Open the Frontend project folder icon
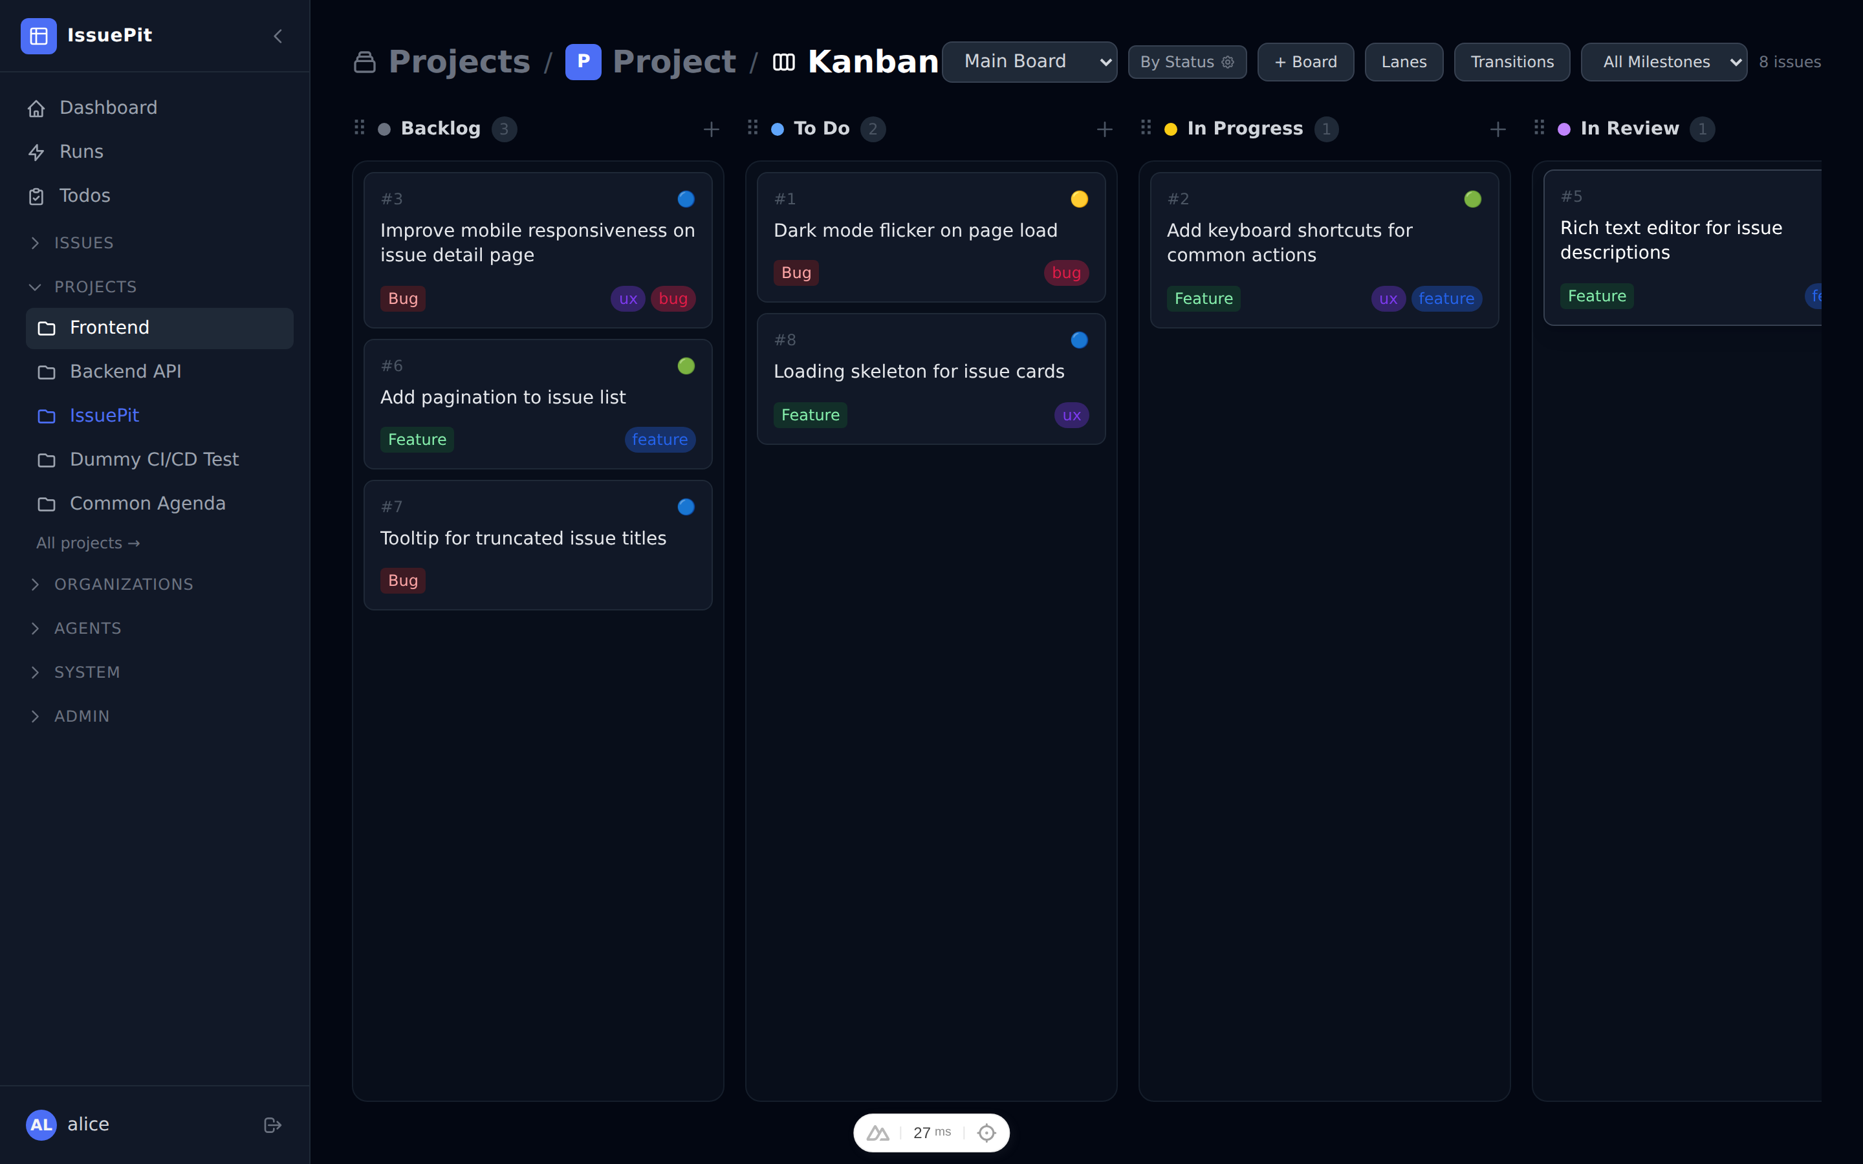The image size is (1863, 1164). coord(47,328)
